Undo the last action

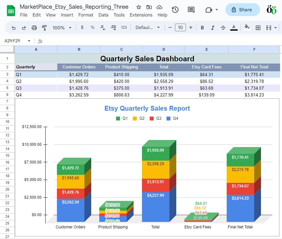click(x=13, y=27)
